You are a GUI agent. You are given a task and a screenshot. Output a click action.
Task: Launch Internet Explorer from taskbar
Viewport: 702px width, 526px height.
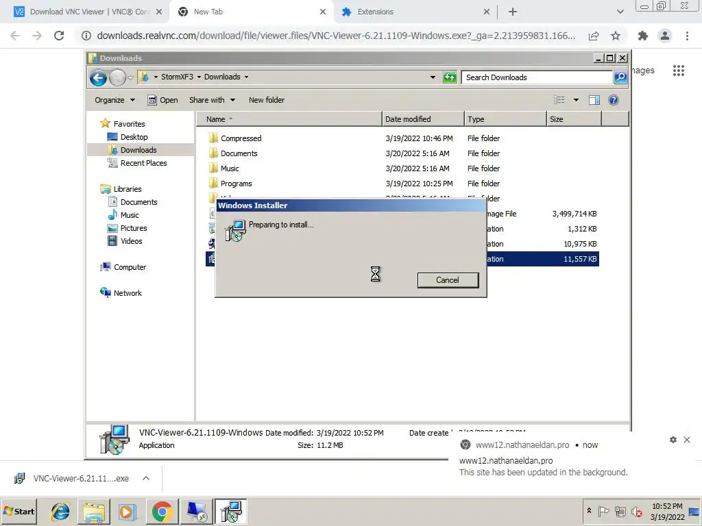click(x=60, y=511)
